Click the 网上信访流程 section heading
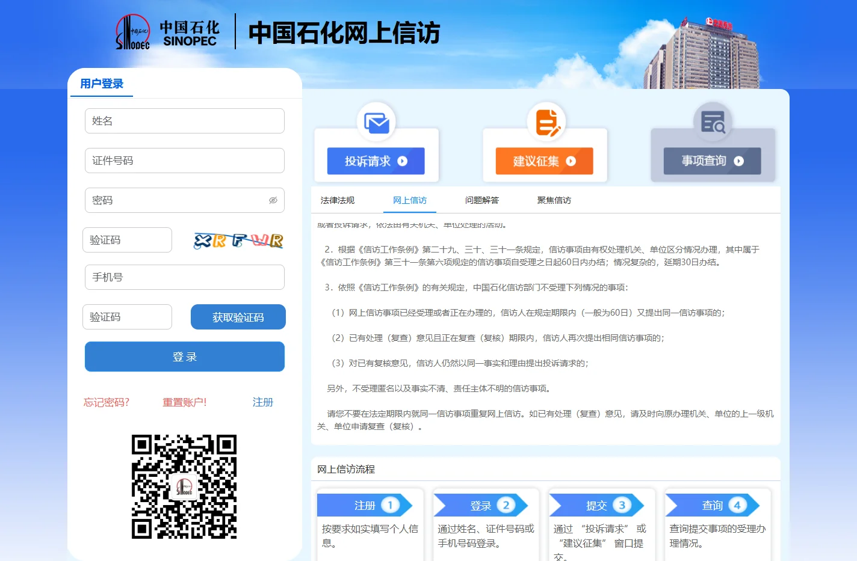The height and width of the screenshot is (561, 857). tap(346, 469)
